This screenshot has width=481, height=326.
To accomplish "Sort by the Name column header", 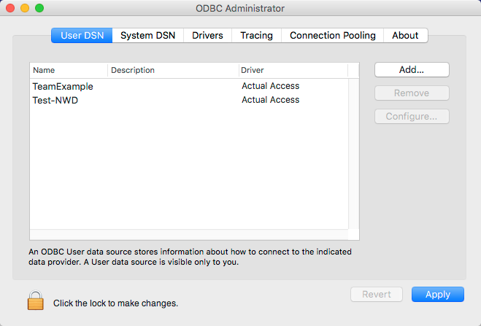I will point(69,71).
